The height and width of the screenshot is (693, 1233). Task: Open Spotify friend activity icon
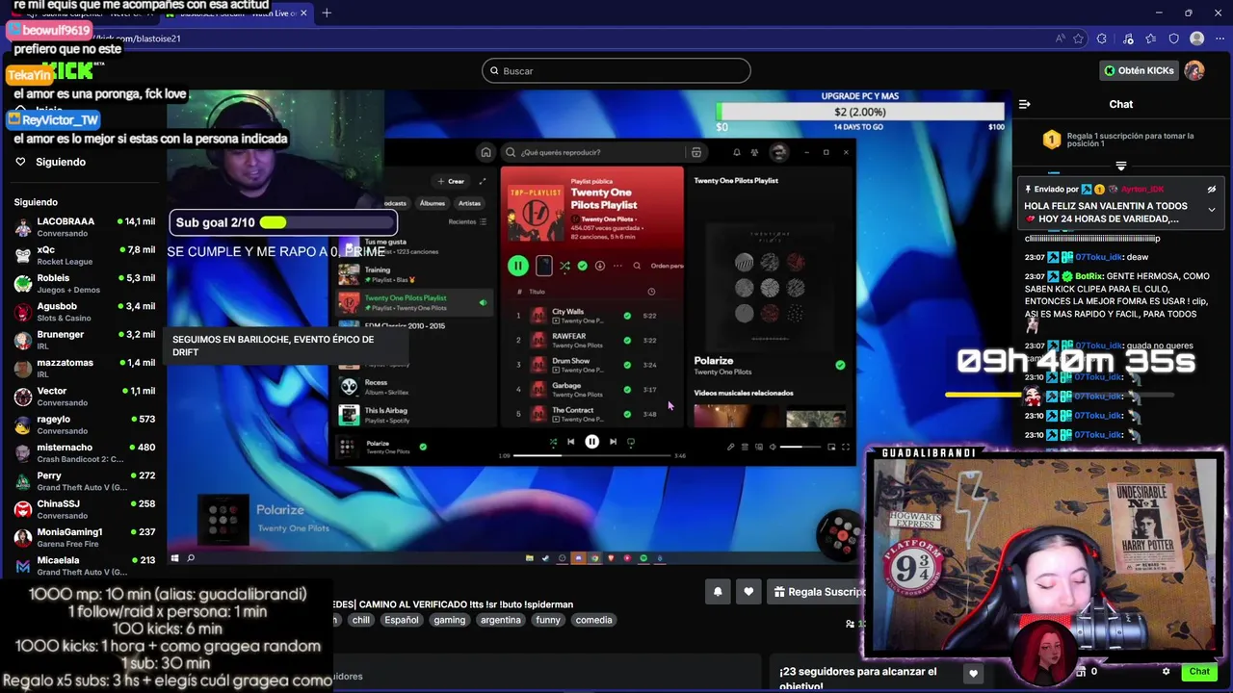tap(755, 152)
